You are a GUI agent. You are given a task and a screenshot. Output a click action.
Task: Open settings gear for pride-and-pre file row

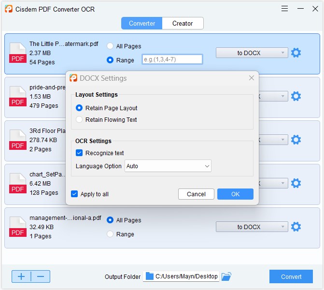tap(296, 96)
